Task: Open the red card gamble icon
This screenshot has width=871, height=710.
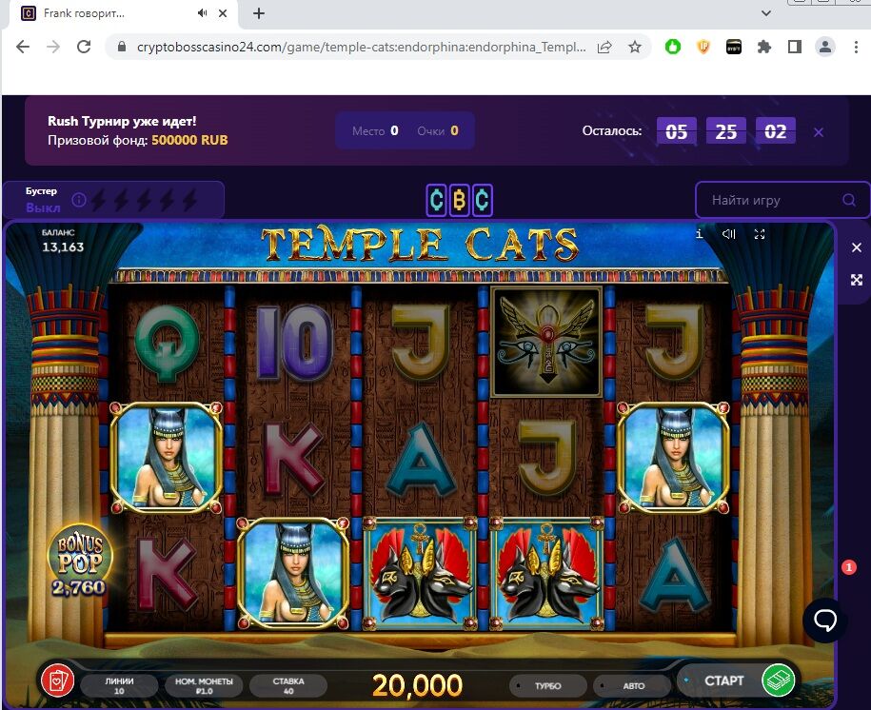Action: (58, 680)
